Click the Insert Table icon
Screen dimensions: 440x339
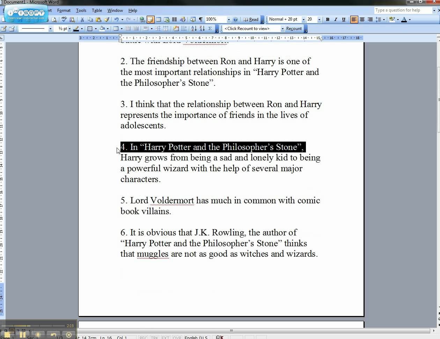coord(159,20)
